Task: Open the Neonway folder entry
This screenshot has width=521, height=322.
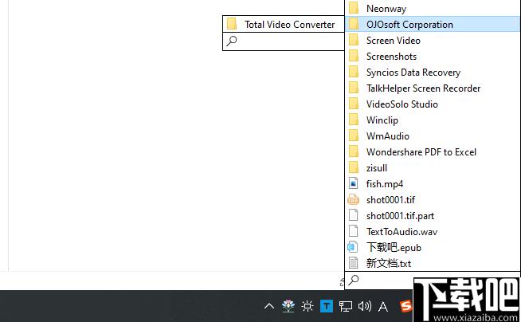Action: [433, 8]
